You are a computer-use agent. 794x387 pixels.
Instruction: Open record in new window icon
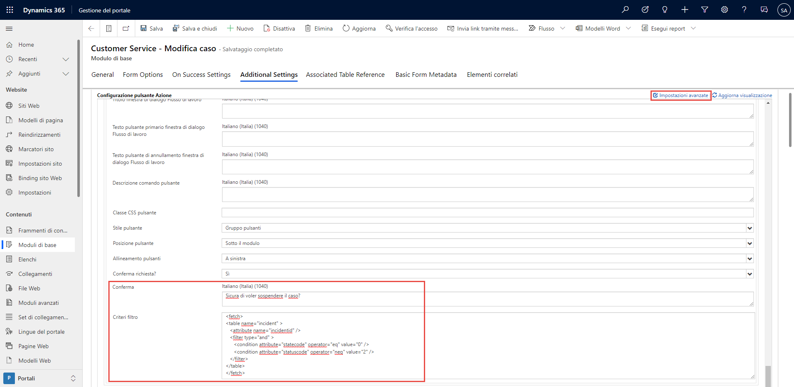tap(126, 28)
